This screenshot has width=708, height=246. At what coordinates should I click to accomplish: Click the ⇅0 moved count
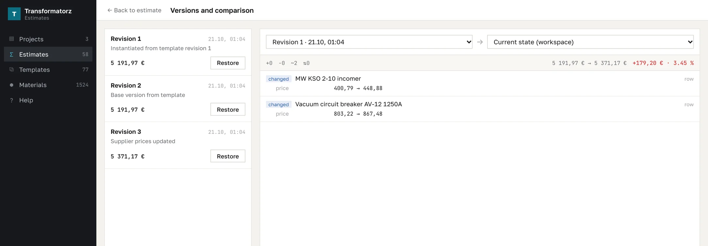(x=306, y=63)
